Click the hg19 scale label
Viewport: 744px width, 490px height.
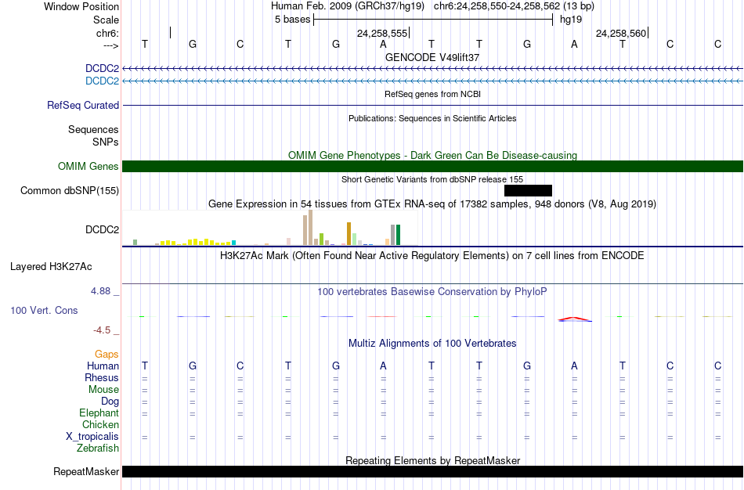[x=571, y=20]
